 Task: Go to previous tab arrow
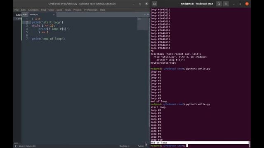point(24,15)
